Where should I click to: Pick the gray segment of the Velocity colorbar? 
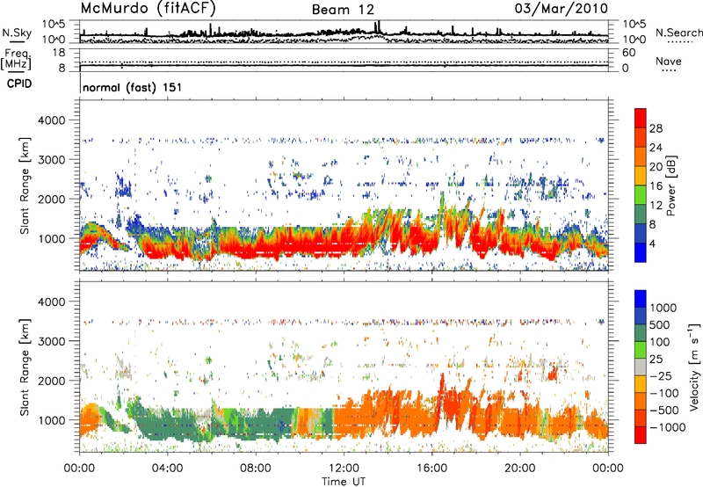pyautogui.click(x=641, y=367)
